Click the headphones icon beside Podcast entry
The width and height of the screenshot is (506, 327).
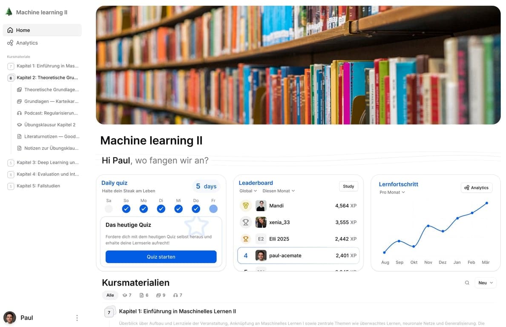(x=19, y=113)
